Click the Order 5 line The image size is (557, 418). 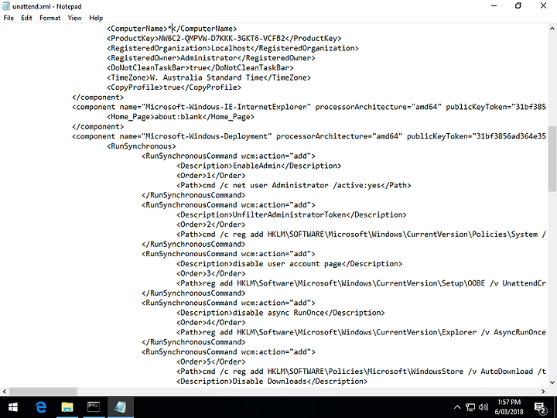(211, 361)
